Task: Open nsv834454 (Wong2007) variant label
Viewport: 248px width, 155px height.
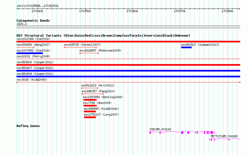Action: (x=33, y=45)
